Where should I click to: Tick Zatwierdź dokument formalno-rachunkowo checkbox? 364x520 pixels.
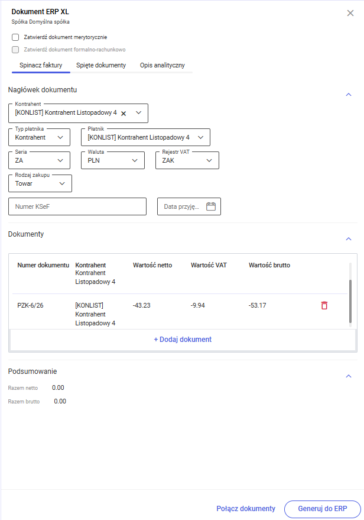[x=16, y=50]
